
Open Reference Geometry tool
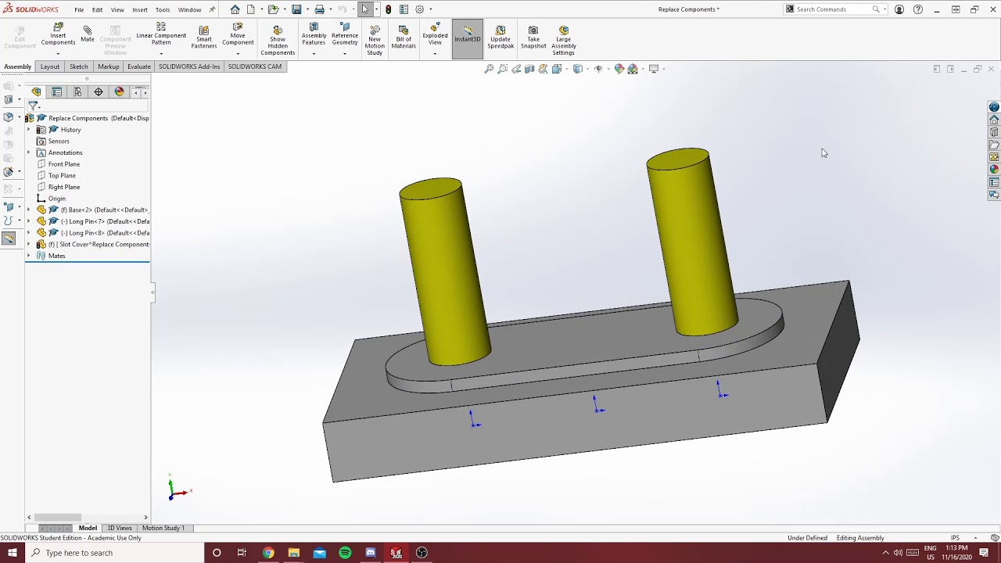tap(345, 35)
